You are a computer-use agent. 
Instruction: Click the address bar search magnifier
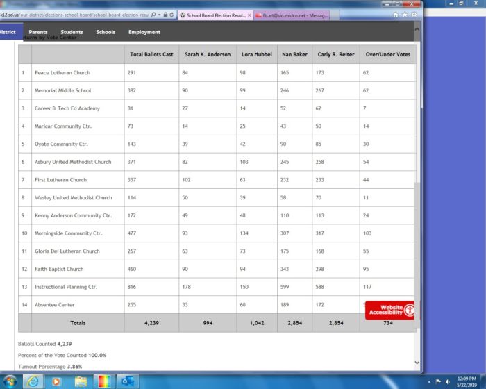[x=153, y=15]
